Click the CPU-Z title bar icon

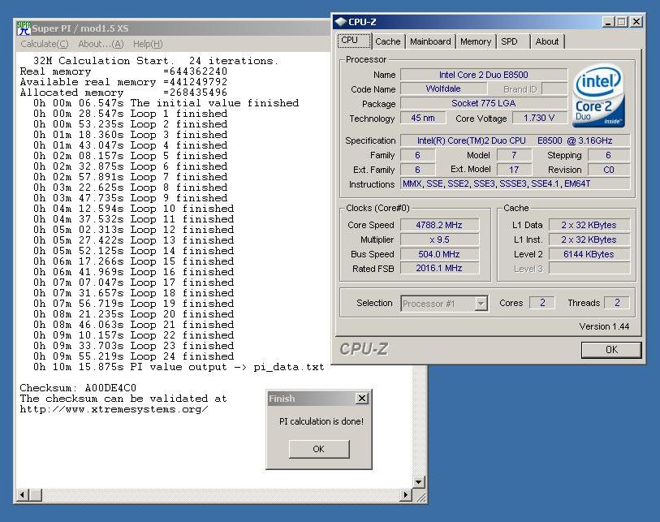(x=340, y=21)
